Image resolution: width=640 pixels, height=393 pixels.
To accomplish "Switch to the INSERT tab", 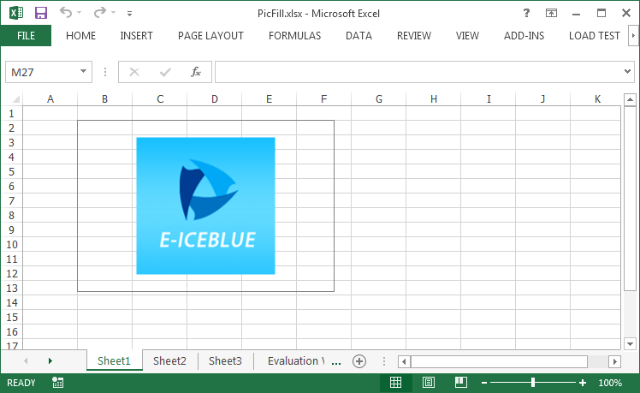I will coord(136,36).
